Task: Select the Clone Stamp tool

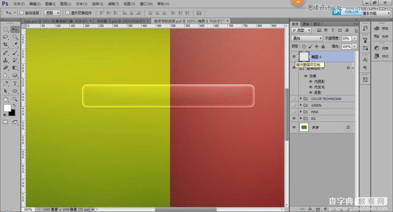Action: (5, 60)
